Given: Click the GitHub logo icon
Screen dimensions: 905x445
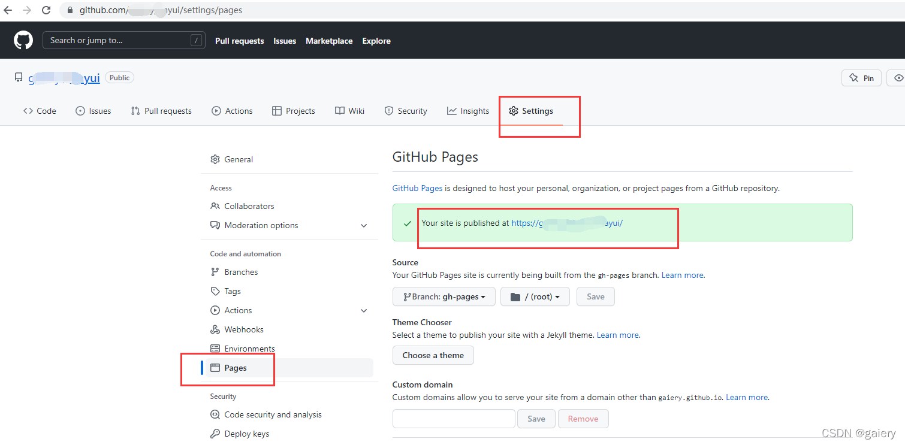Looking at the screenshot, I should [x=23, y=40].
